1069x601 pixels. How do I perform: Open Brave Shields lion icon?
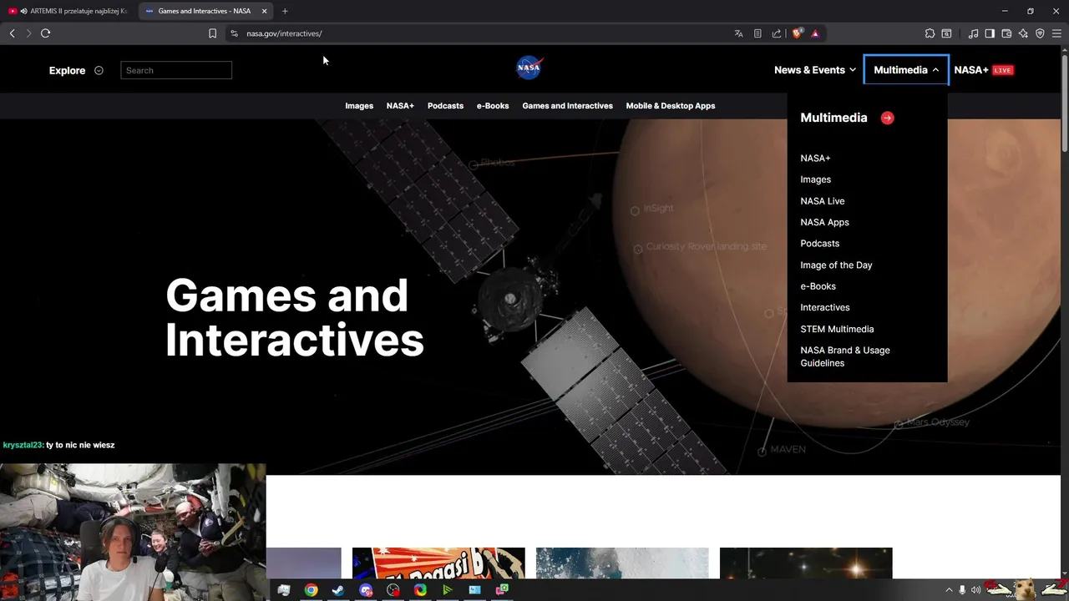tap(797, 33)
